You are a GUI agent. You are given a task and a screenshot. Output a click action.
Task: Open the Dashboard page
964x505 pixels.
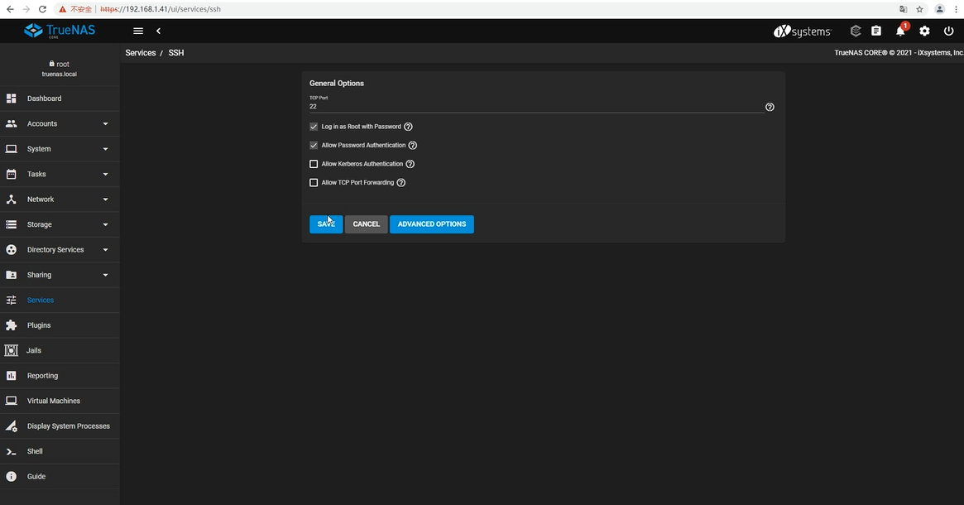click(x=44, y=99)
